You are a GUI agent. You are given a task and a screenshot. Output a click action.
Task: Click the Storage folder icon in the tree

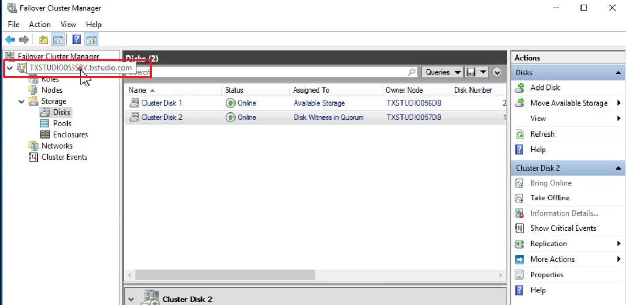pyautogui.click(x=33, y=101)
